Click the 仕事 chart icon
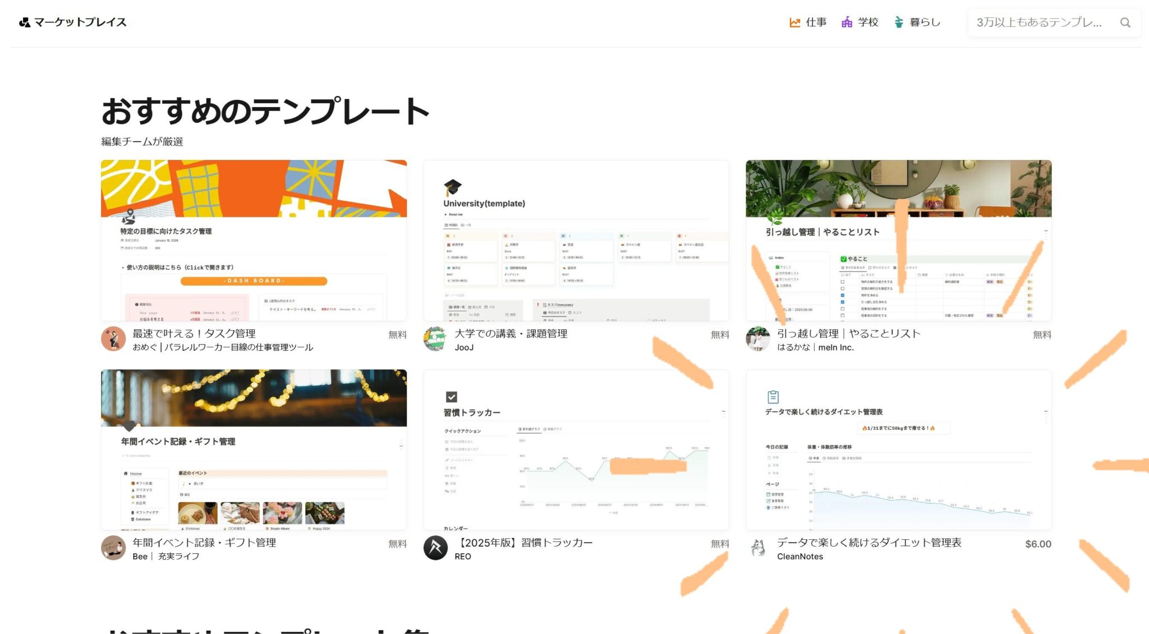The width and height of the screenshot is (1149, 634). (x=794, y=22)
